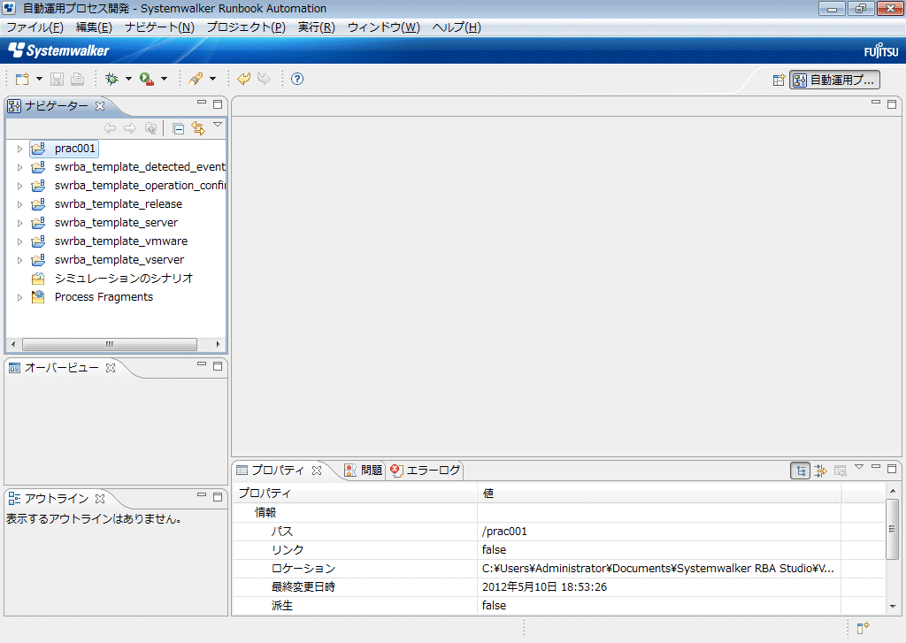Expand the prac001 project node
Image resolution: width=906 pixels, height=643 pixels.
pos(19,149)
